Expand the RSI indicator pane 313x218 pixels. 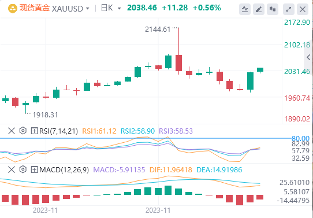34,131
